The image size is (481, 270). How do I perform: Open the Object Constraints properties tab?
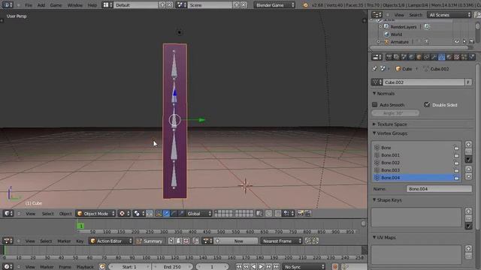coord(426,57)
